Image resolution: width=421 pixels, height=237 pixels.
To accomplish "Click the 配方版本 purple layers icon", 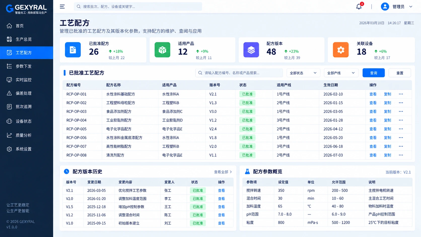I will pos(251,50).
